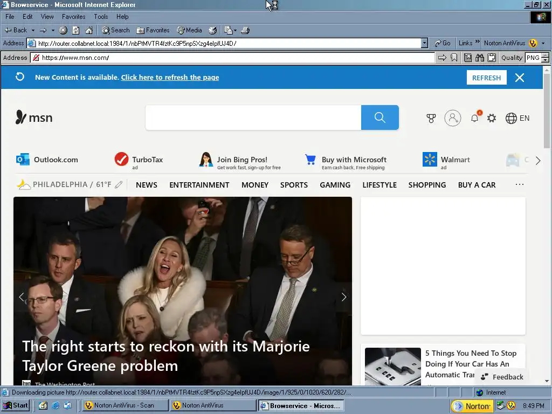Select the NEWS tab

[x=147, y=185]
